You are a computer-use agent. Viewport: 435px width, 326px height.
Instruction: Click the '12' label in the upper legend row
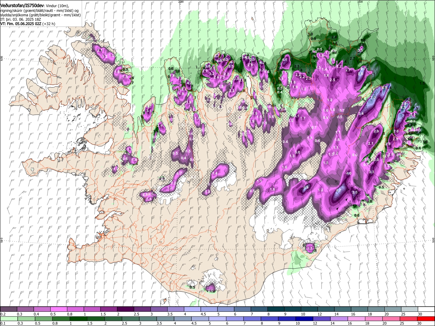click(x=319, y=314)
